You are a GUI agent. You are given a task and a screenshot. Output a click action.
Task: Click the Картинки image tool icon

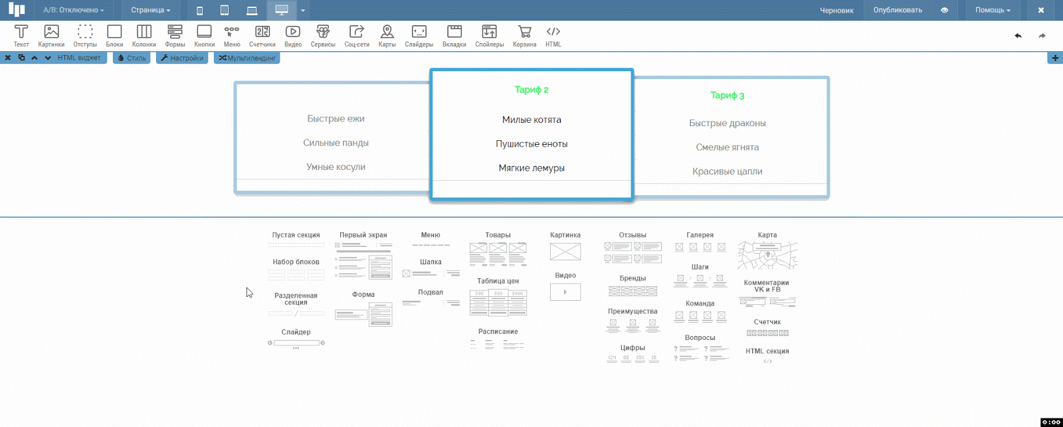click(x=51, y=35)
